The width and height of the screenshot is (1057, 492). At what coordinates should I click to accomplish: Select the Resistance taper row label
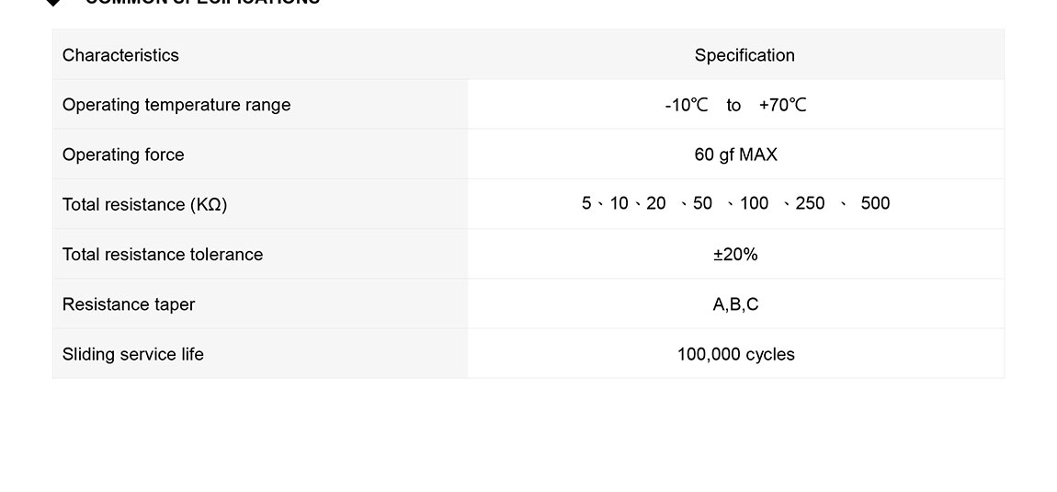129,304
